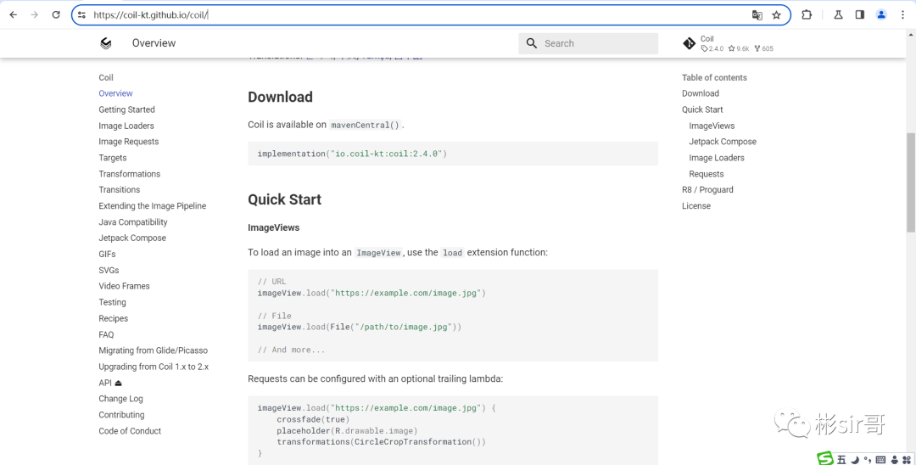Click the page vertical scrollbar thumb
Image resolution: width=916 pixels, height=465 pixels.
pyautogui.click(x=911, y=182)
